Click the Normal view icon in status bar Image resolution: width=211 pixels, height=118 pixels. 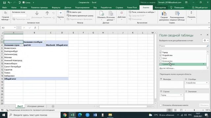click(169, 110)
